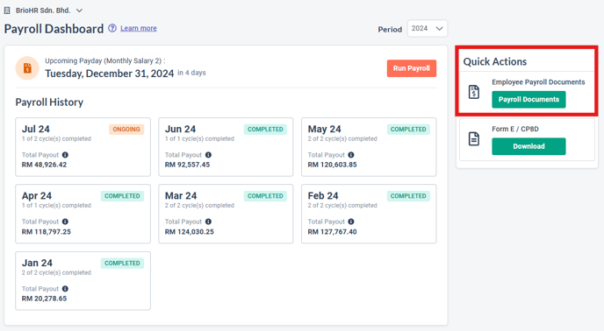The height and width of the screenshot is (331, 604).
Task: Click the help question mark beside Payroll Dashboard
Action: [112, 28]
